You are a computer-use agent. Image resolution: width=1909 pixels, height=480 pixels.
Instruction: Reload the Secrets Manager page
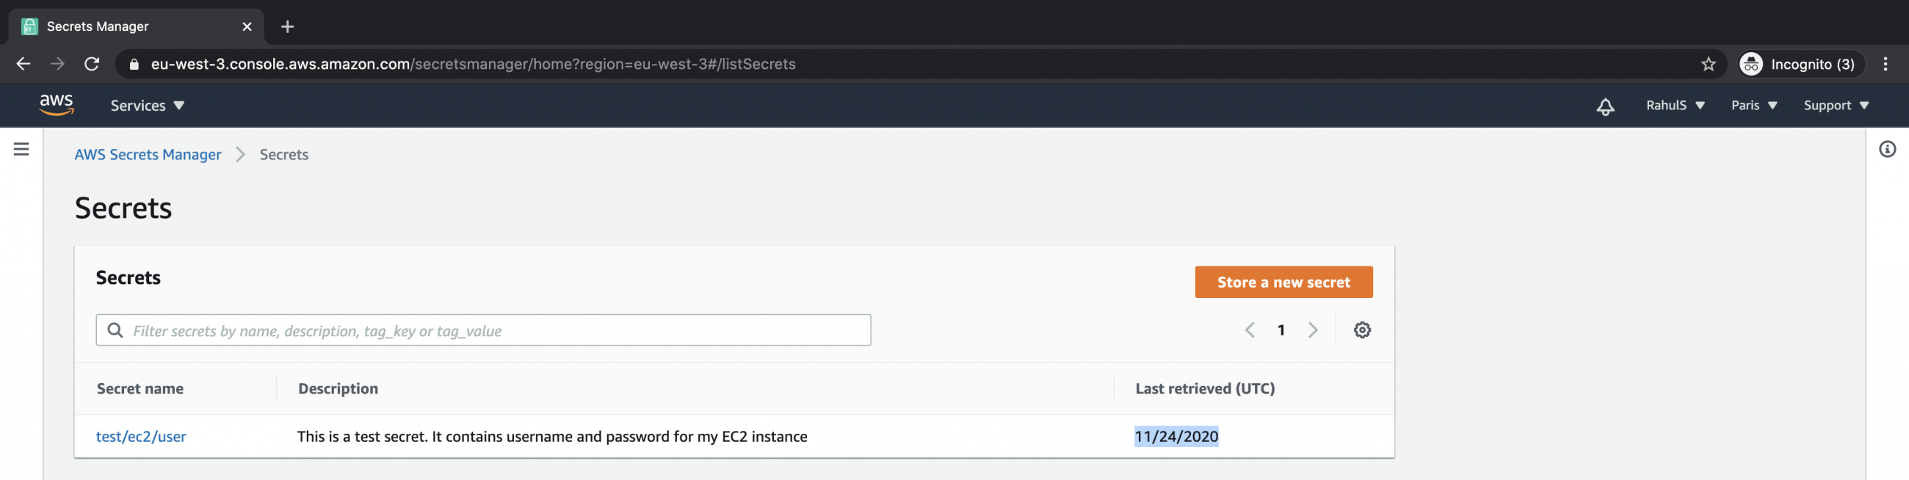[x=92, y=64]
